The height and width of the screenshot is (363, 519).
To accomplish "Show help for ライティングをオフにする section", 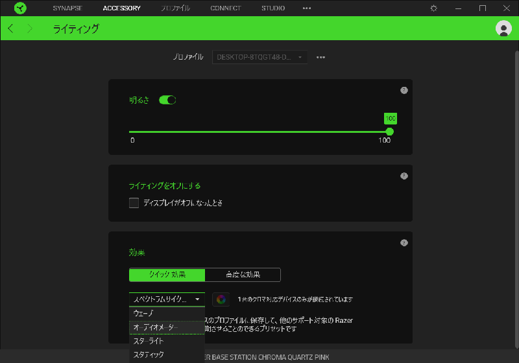I will (x=404, y=176).
